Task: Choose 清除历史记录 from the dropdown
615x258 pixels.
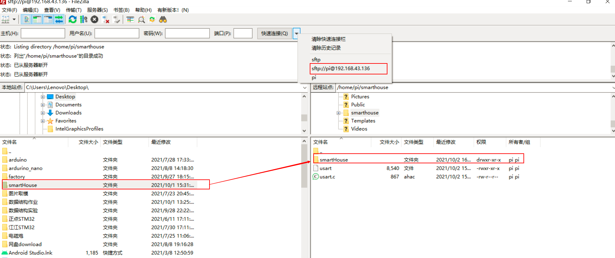Action: click(x=326, y=48)
